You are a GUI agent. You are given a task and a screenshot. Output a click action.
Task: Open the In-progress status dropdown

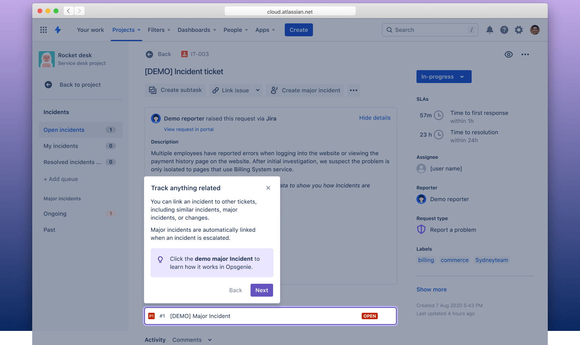coord(443,77)
